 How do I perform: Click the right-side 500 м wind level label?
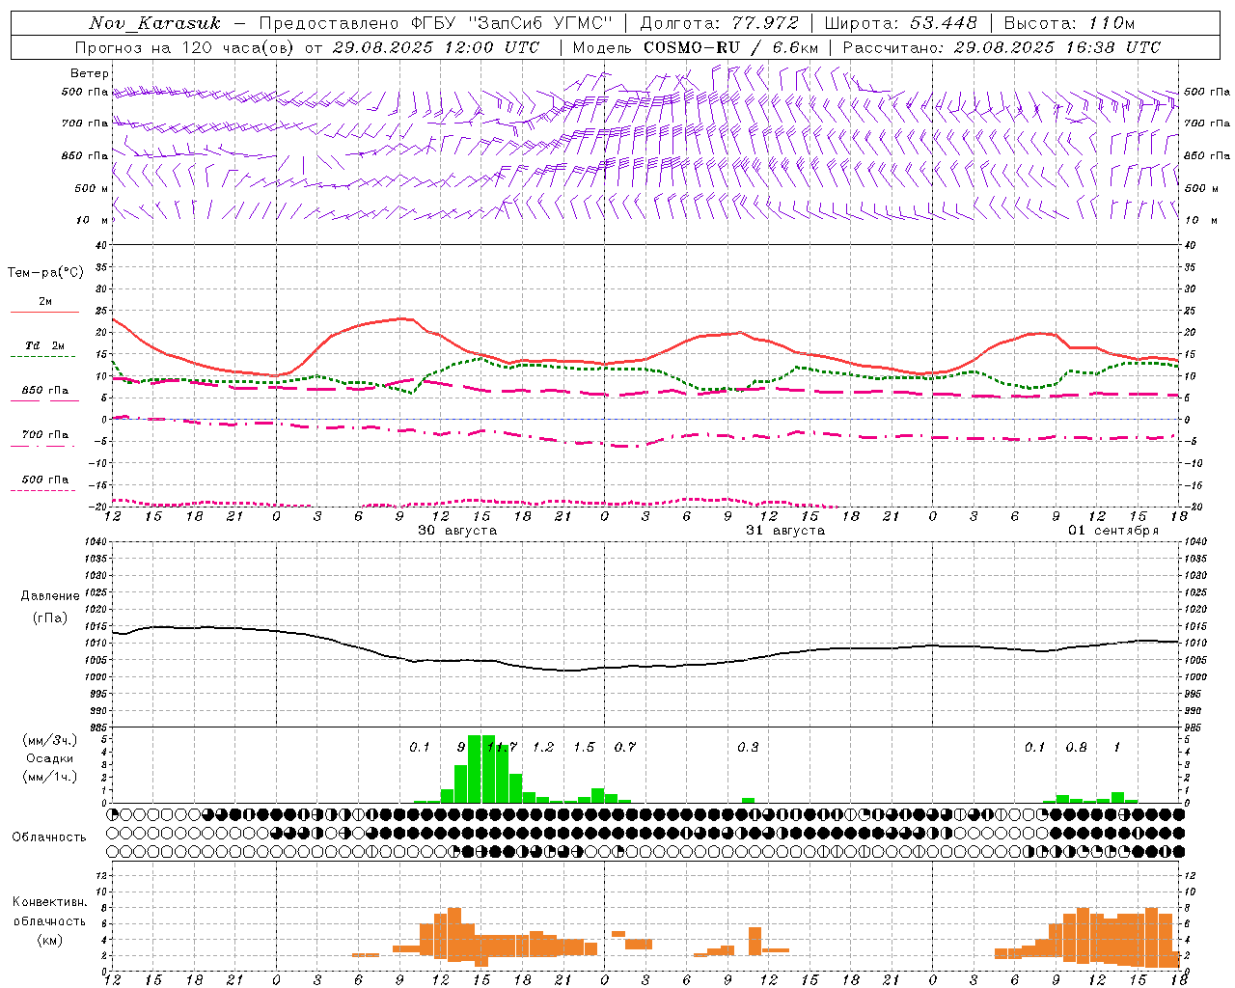pos(1201,188)
